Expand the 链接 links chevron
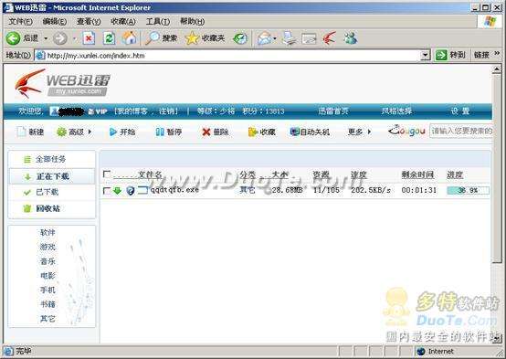This screenshot has height=359, width=506. click(497, 53)
